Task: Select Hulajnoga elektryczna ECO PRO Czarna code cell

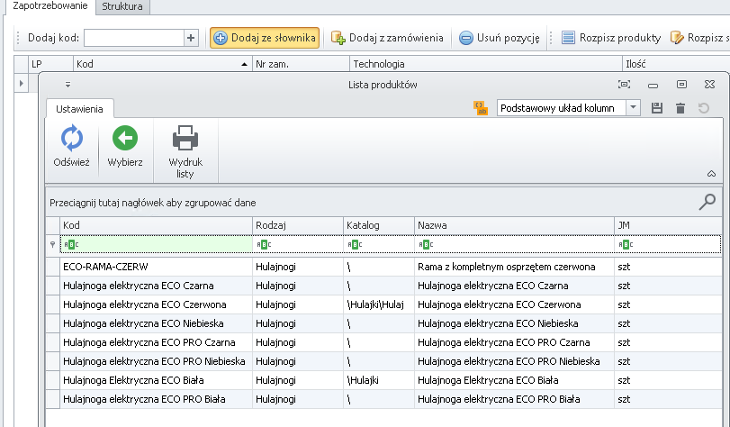Action: [x=157, y=342]
